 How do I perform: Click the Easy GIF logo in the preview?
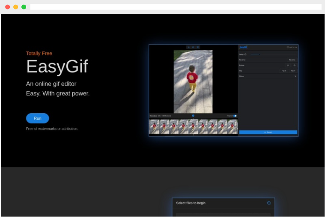point(243,47)
